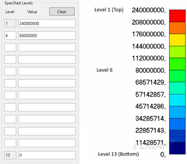The height and width of the screenshot is (164, 187).
Task: Select the yellow-green band next to 144000000
Action: coord(177,52)
